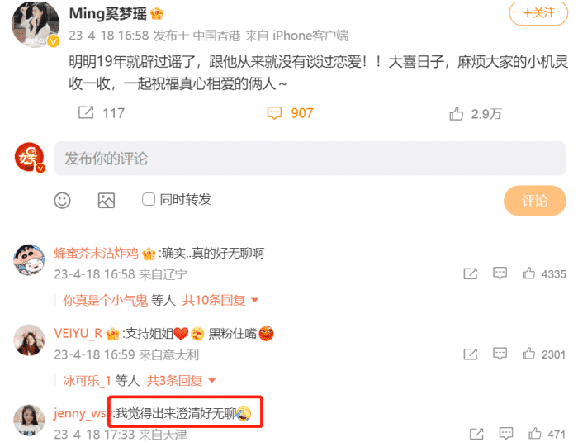Screen dimensions: 578x442
Task: Open the emoji picker smiley icon
Action: pyautogui.click(x=62, y=200)
